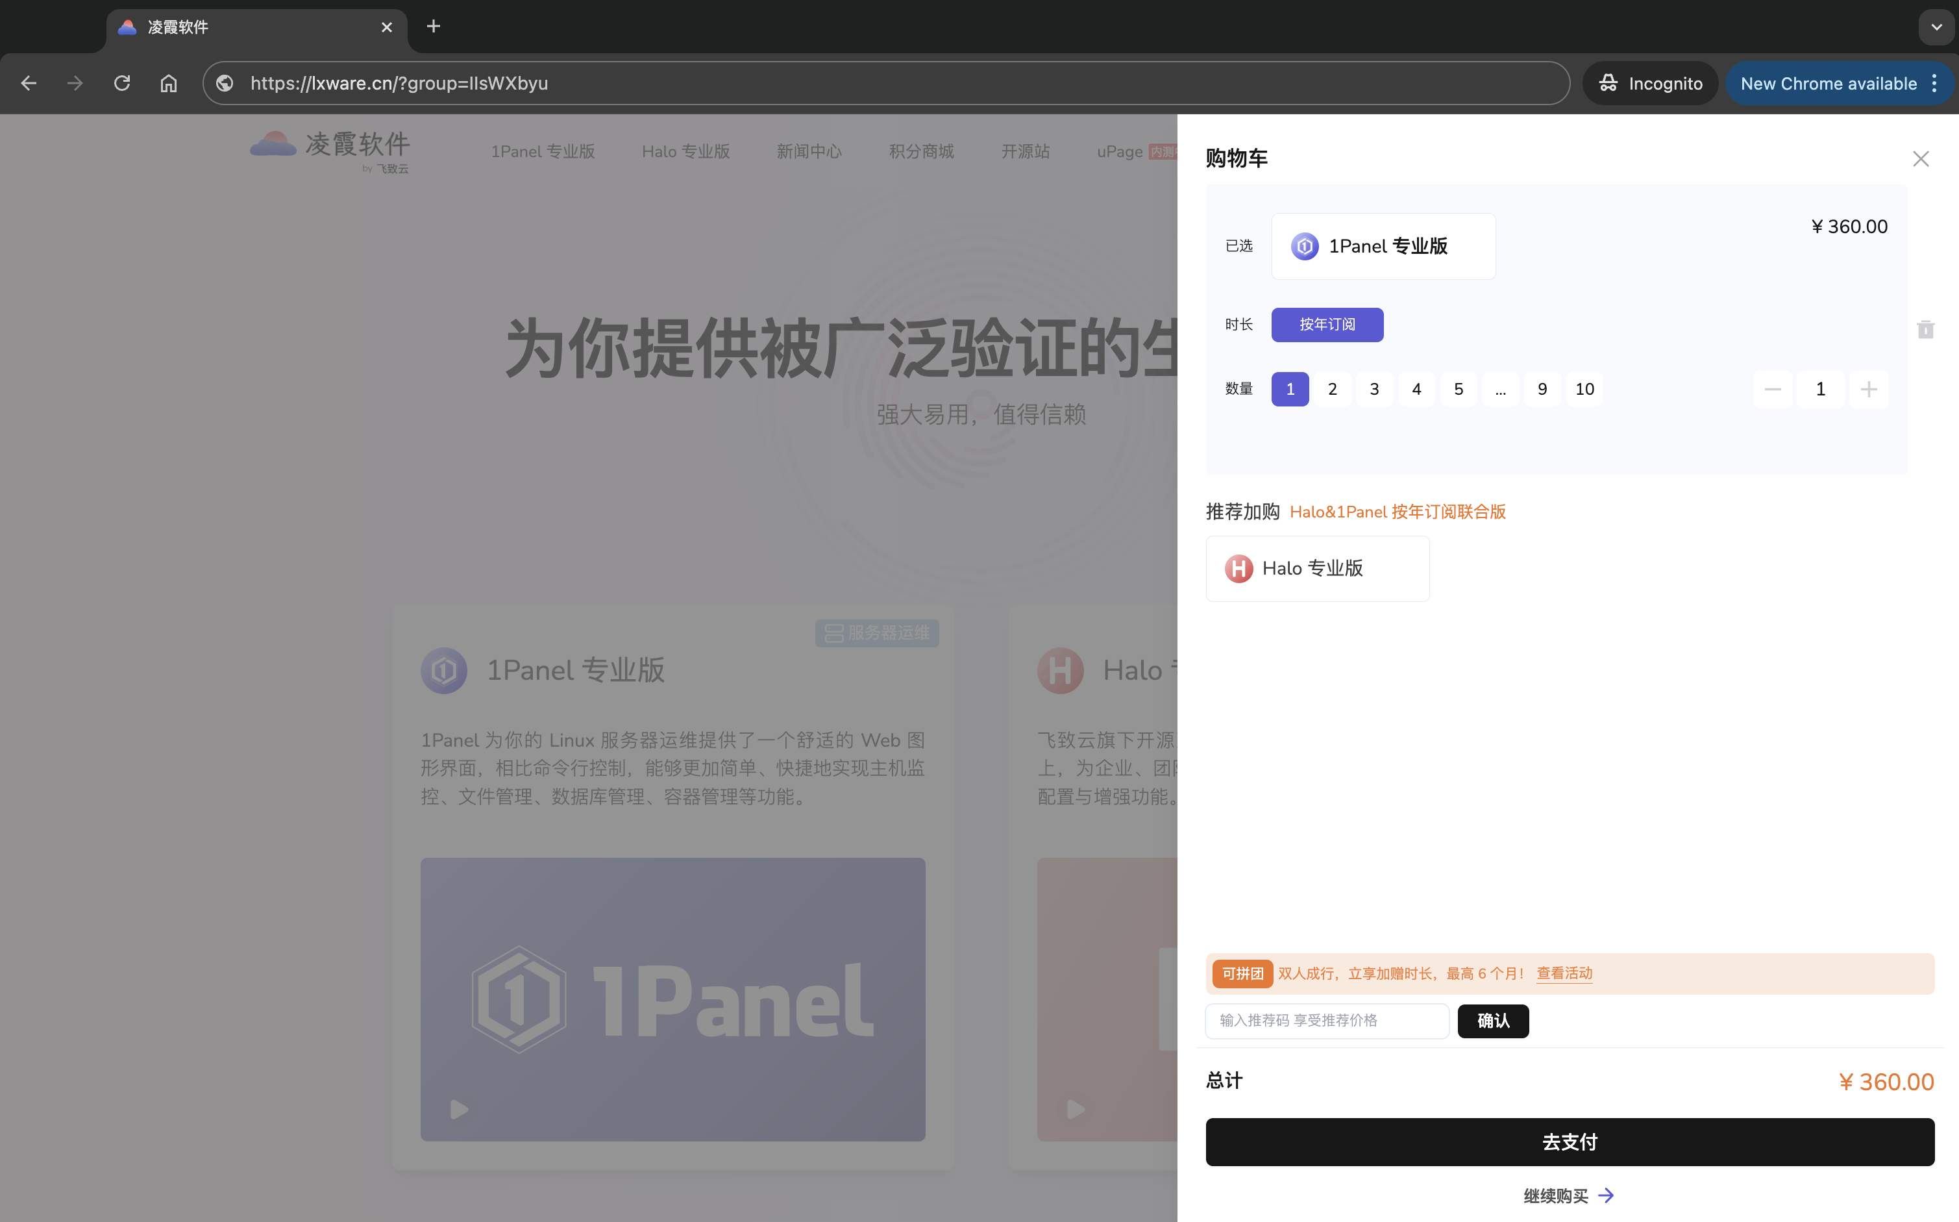Click the 服务器运维 tag on 1Panel card

(x=876, y=633)
